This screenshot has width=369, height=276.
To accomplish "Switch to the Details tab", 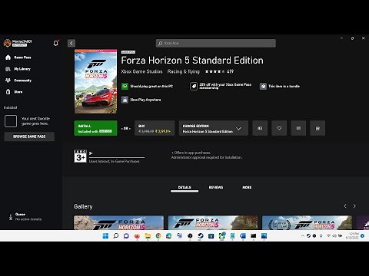I will click(x=184, y=187).
